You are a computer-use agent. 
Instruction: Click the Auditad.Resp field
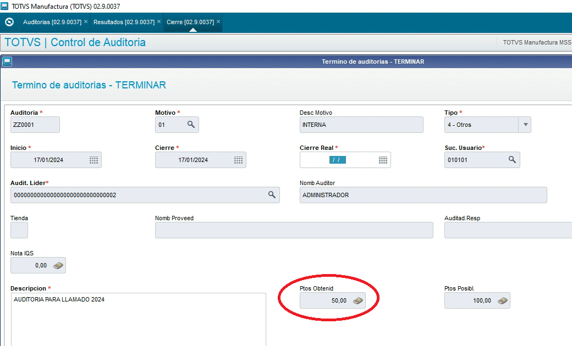tap(508, 230)
